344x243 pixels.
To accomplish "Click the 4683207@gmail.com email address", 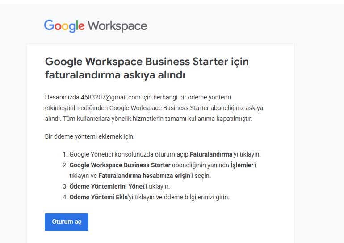I will click(x=111, y=97).
